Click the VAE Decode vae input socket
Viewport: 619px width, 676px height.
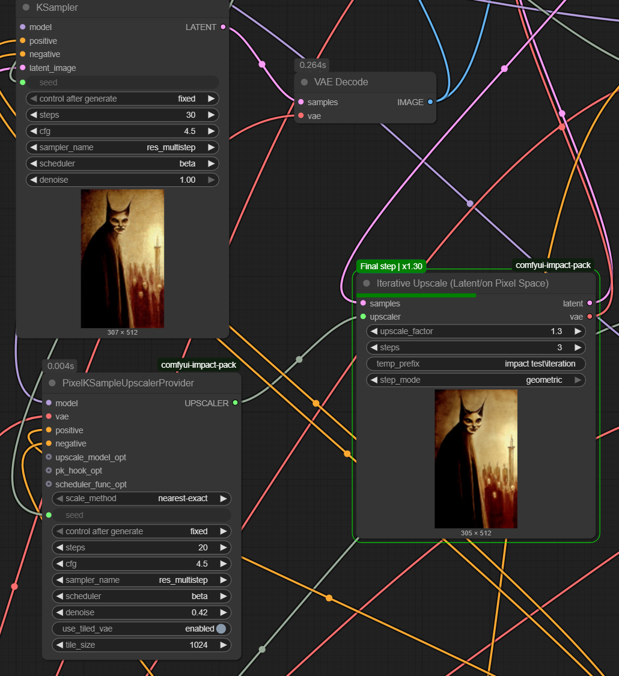point(301,115)
